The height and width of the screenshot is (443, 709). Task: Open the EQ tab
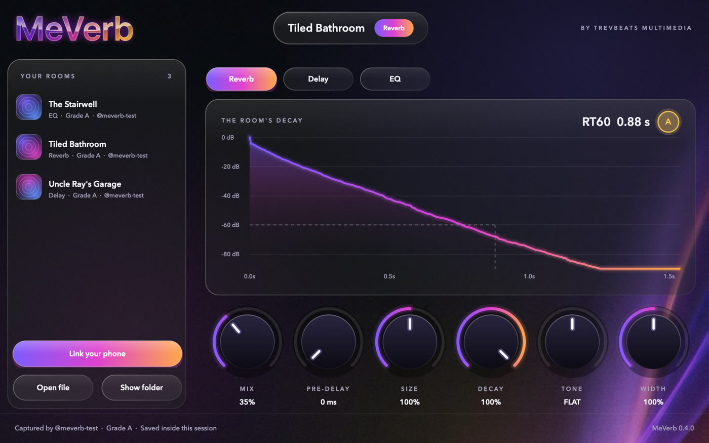point(395,79)
